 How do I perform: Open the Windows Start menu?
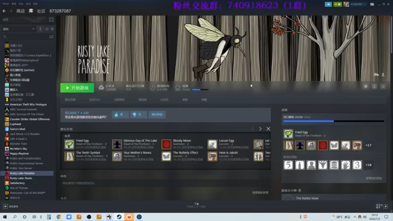coord(5,217)
